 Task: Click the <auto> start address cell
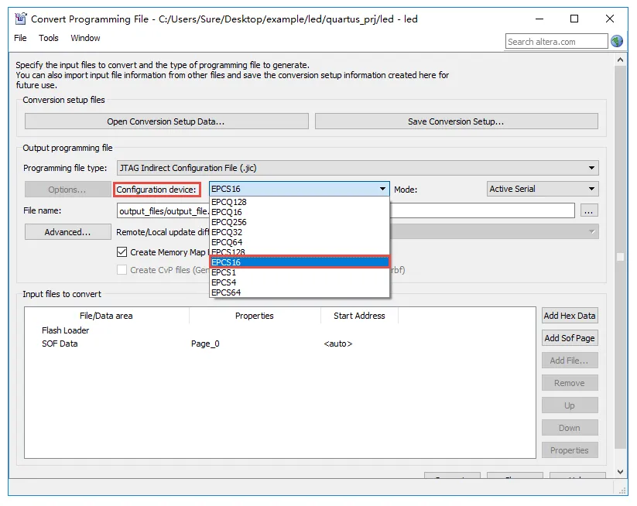click(338, 344)
